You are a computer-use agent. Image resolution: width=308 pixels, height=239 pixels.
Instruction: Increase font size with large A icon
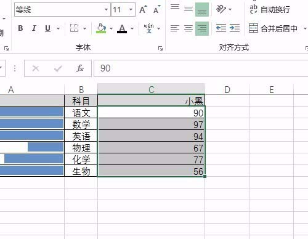pos(143,9)
